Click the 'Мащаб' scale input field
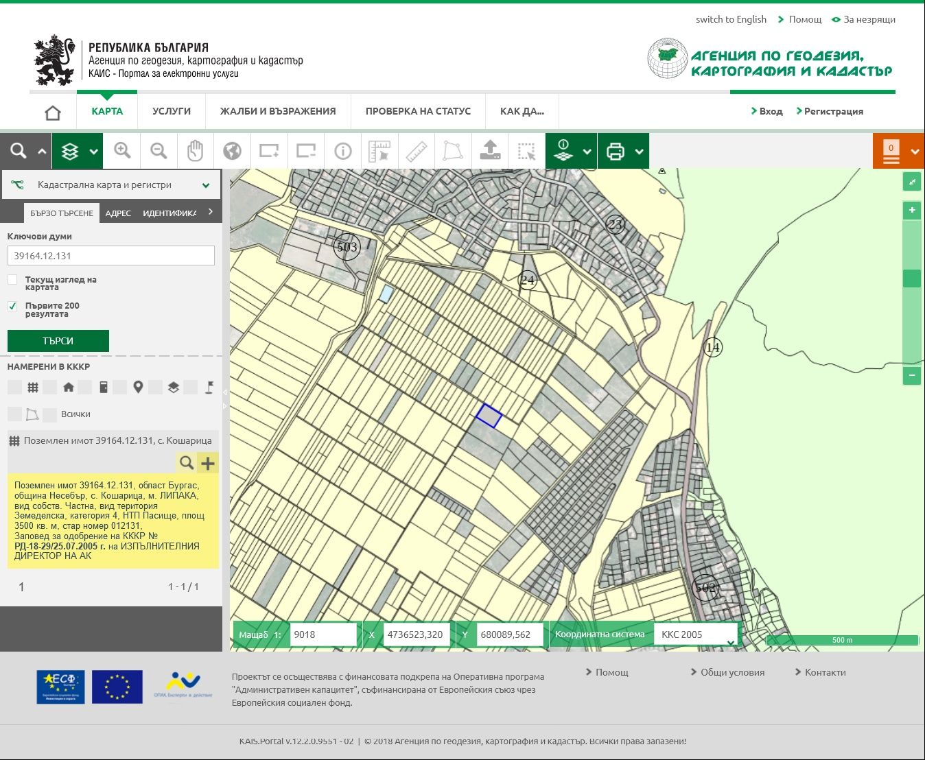The image size is (925, 760). [323, 634]
